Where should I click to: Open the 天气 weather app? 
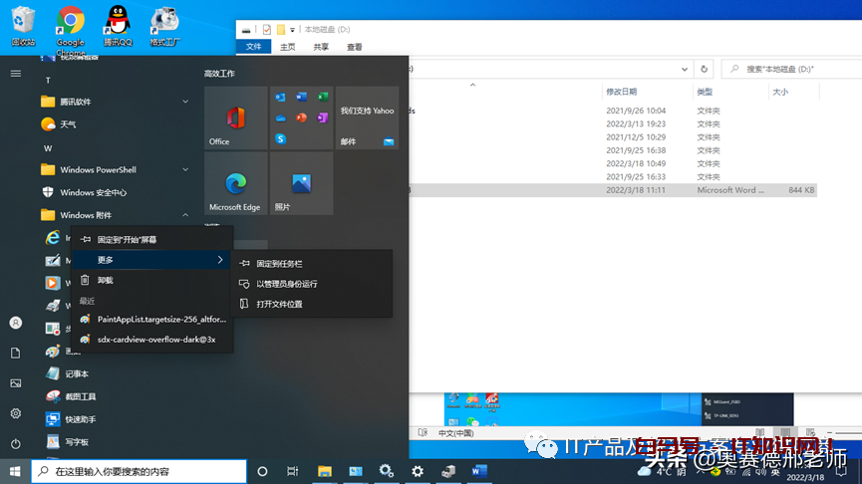68,124
